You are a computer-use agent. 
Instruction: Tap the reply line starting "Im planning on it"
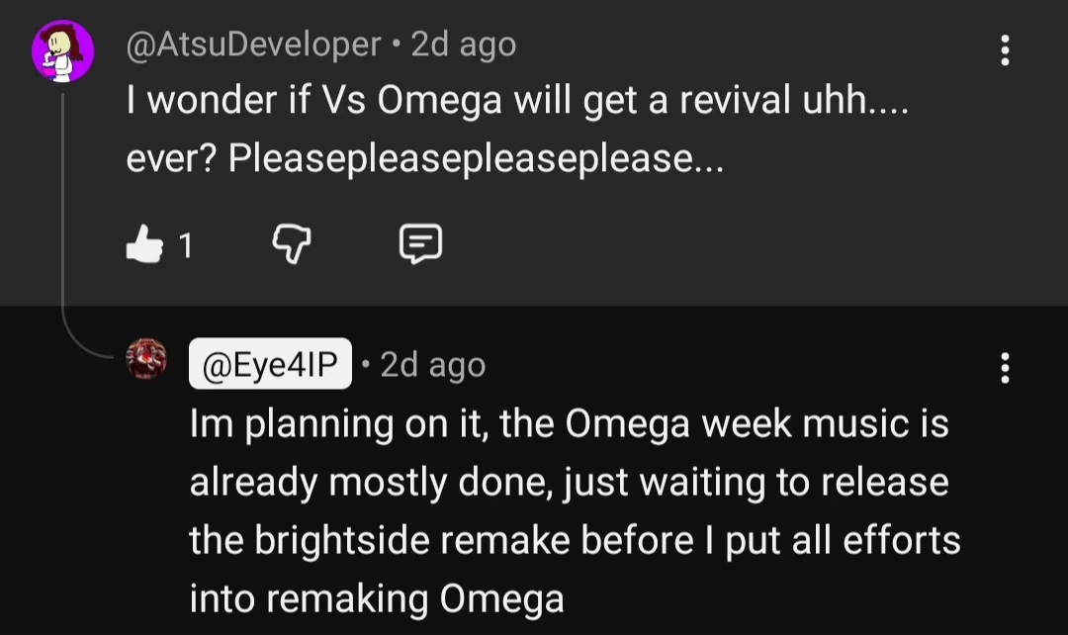pyautogui.click(x=568, y=424)
